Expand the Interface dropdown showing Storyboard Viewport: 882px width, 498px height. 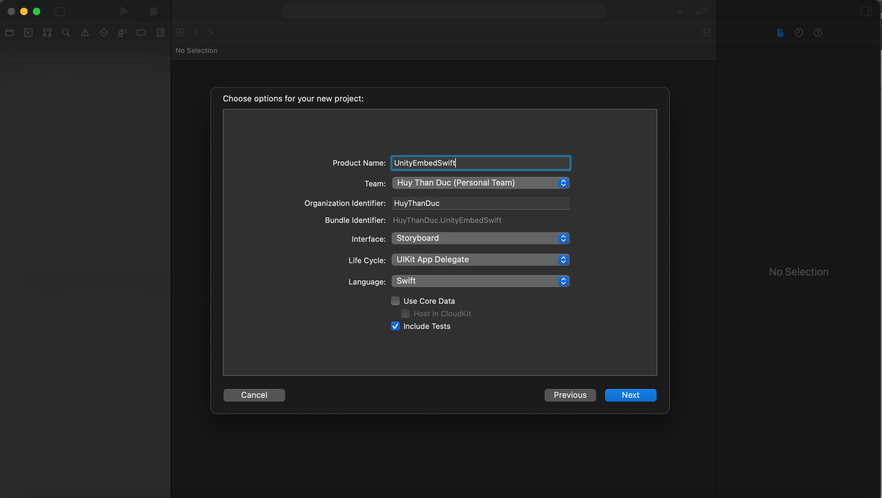point(480,238)
